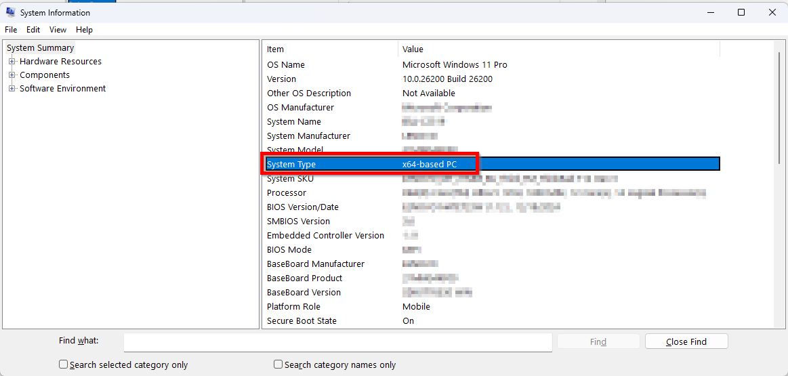Click the System Information app icon in title bar
The height and width of the screenshot is (376, 788).
(10, 12)
